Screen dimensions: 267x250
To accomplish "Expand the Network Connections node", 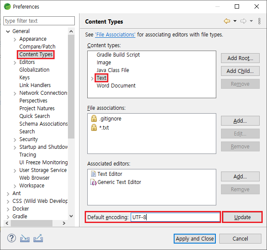I will coord(15,93).
